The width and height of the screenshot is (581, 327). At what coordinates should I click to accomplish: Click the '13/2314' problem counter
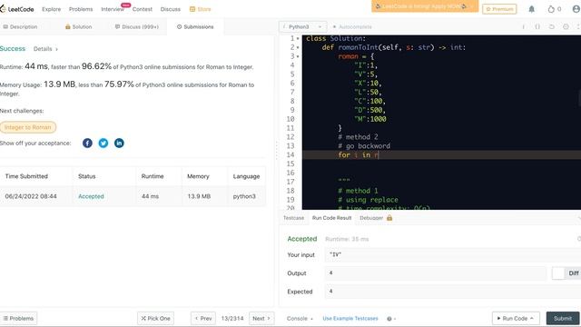click(x=232, y=319)
